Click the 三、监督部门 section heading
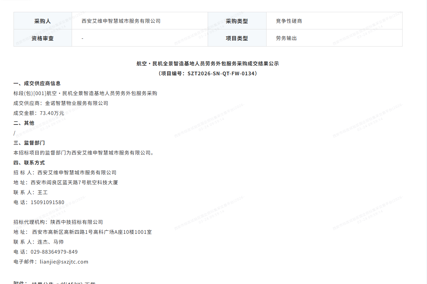Image resolution: width=427 pixels, height=284 pixels. point(29,143)
